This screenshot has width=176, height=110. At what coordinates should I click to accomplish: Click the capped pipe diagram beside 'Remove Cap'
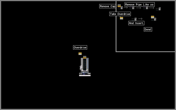point(120,7)
